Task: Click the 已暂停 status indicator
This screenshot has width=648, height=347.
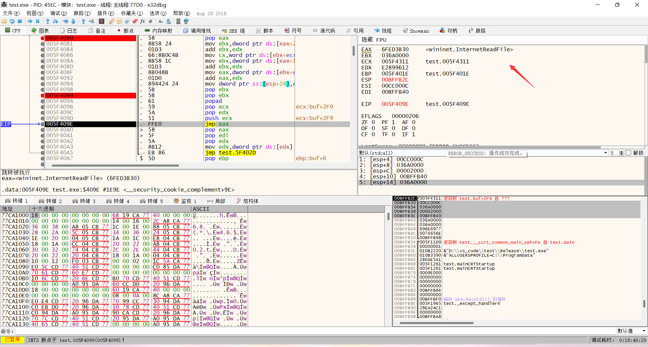Action: (x=12, y=340)
